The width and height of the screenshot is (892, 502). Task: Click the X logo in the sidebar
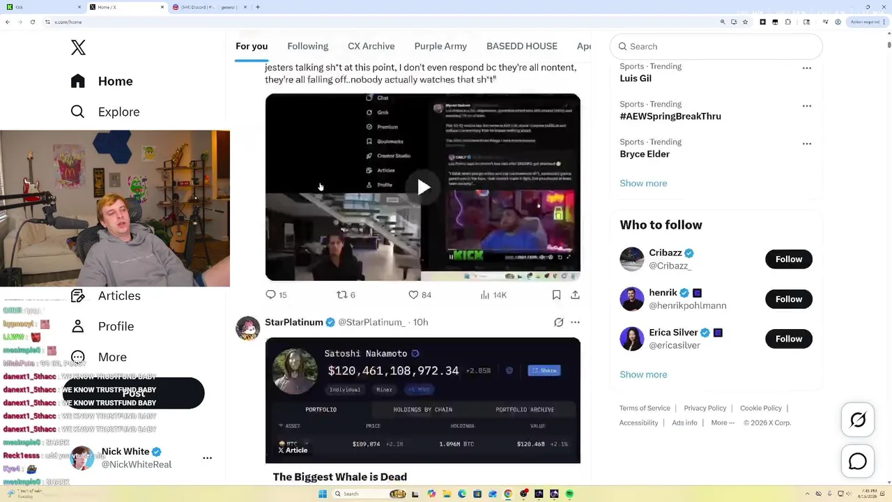click(x=78, y=47)
